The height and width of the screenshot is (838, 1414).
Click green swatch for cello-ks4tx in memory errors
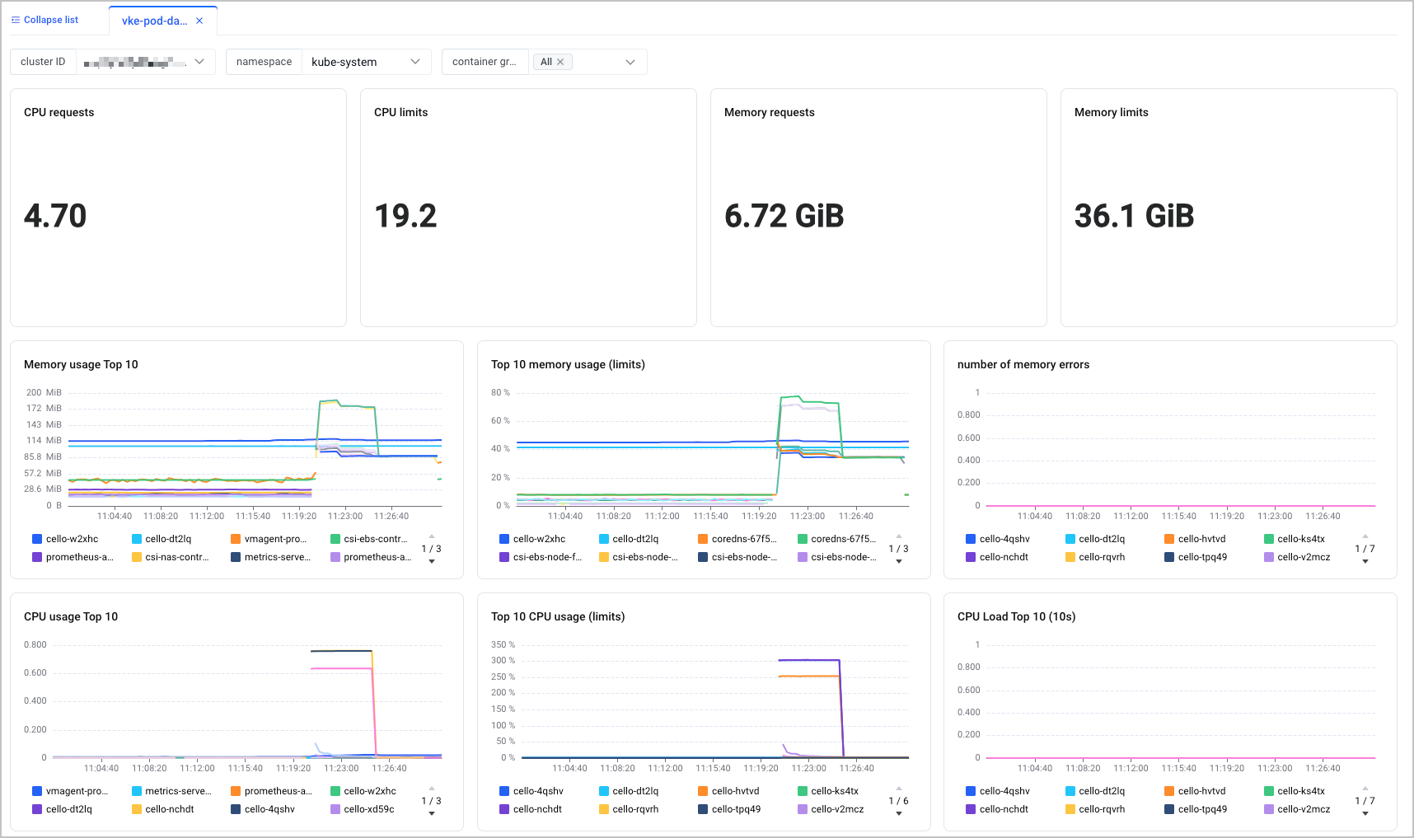tap(1269, 539)
